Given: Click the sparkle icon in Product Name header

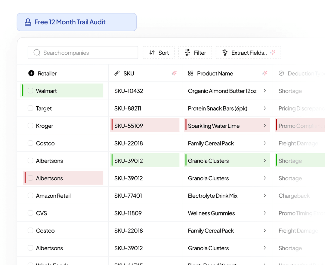Looking at the screenshot, I should 265,73.
